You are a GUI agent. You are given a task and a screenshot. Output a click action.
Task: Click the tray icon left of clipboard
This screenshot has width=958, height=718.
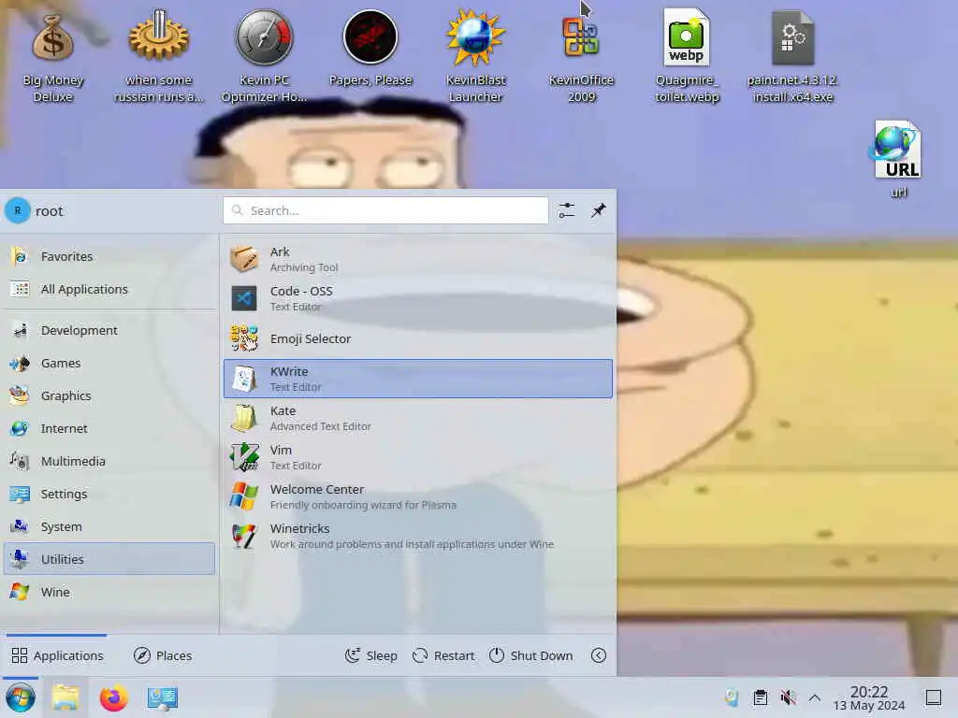click(732, 697)
